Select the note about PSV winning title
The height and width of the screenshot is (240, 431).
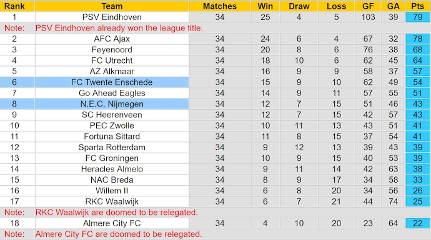pos(119,28)
